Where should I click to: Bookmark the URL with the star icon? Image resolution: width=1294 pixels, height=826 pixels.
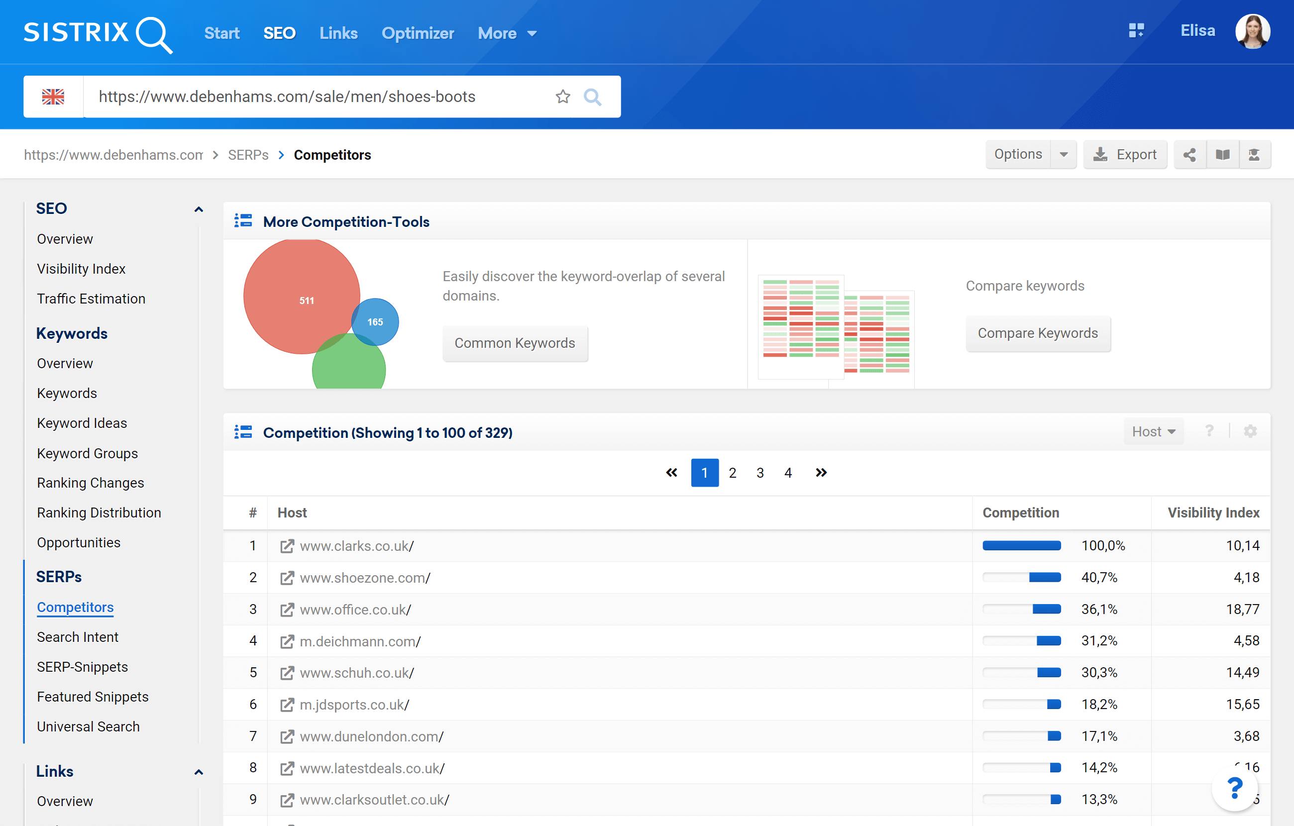[562, 97]
